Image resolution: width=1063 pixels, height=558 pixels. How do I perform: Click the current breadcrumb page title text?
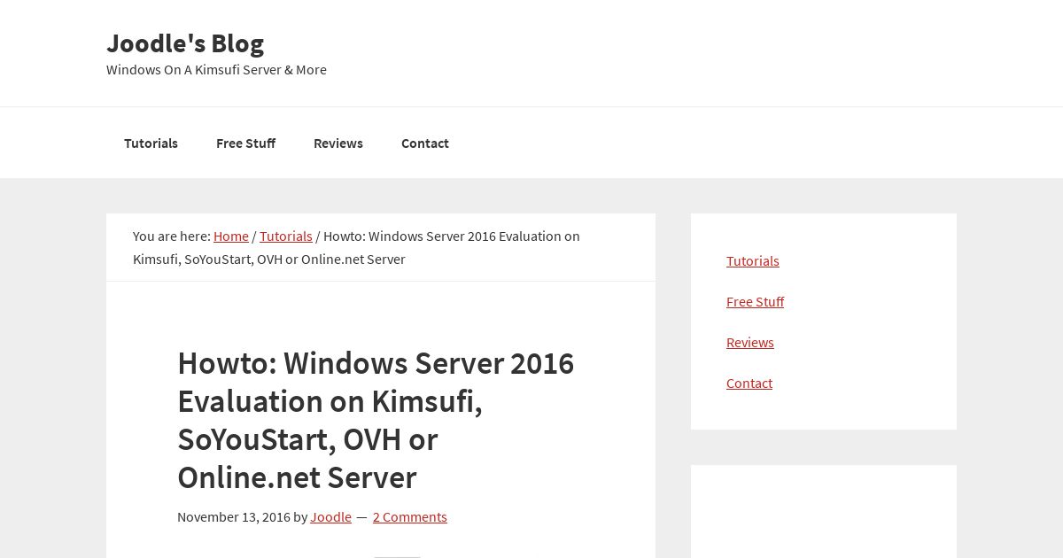356,247
